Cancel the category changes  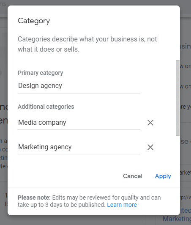click(133, 176)
